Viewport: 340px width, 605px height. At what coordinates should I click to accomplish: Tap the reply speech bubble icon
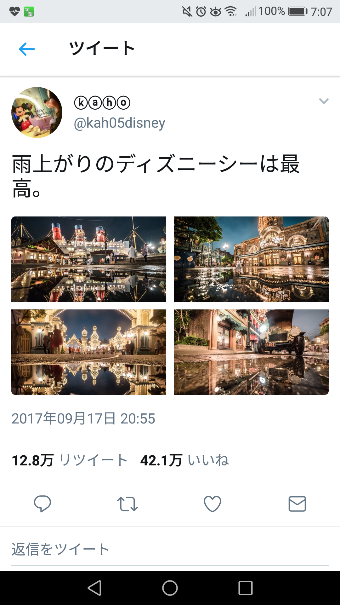tap(42, 504)
